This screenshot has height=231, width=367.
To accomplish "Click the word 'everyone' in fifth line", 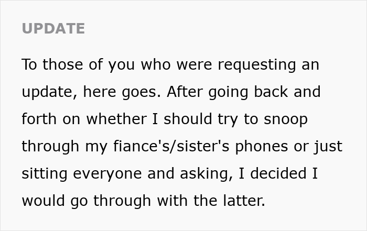I will (x=107, y=174).
